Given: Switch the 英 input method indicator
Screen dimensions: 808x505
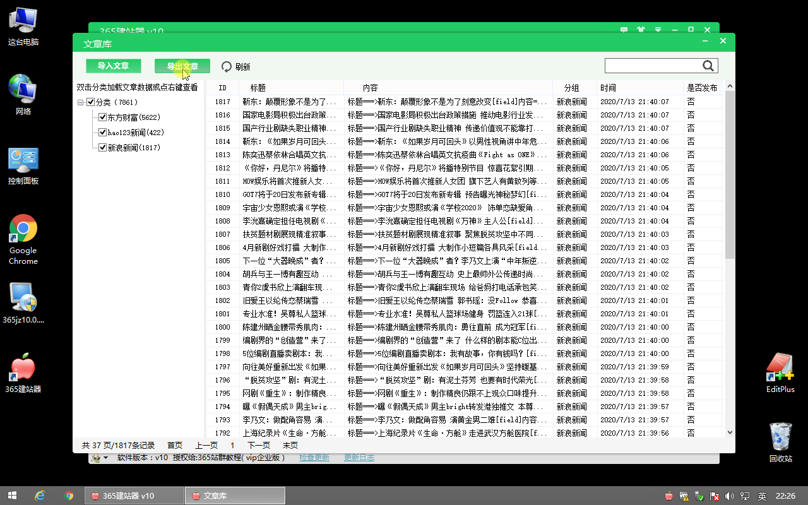Looking at the screenshot, I should (762, 496).
